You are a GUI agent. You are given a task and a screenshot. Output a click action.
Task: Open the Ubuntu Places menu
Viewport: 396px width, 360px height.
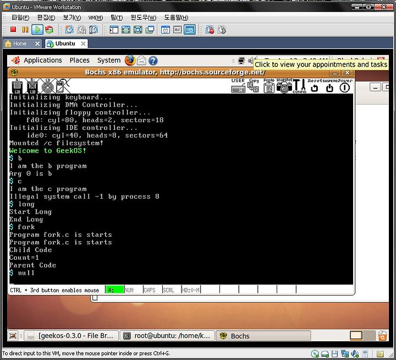point(80,61)
